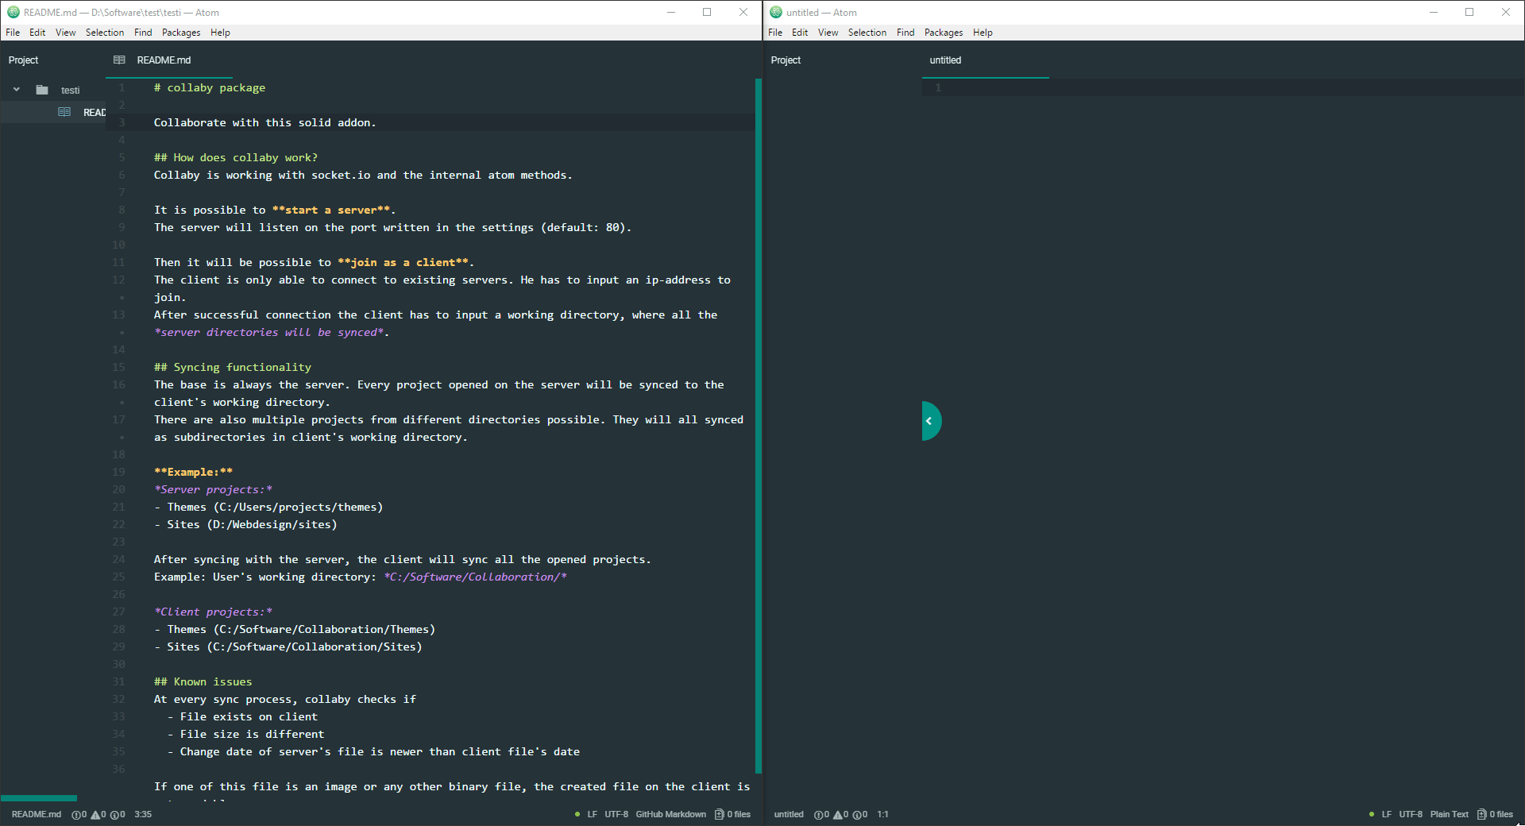The image size is (1525, 826).
Task: Click vertical scrollbar of README editor
Action: coord(759,425)
